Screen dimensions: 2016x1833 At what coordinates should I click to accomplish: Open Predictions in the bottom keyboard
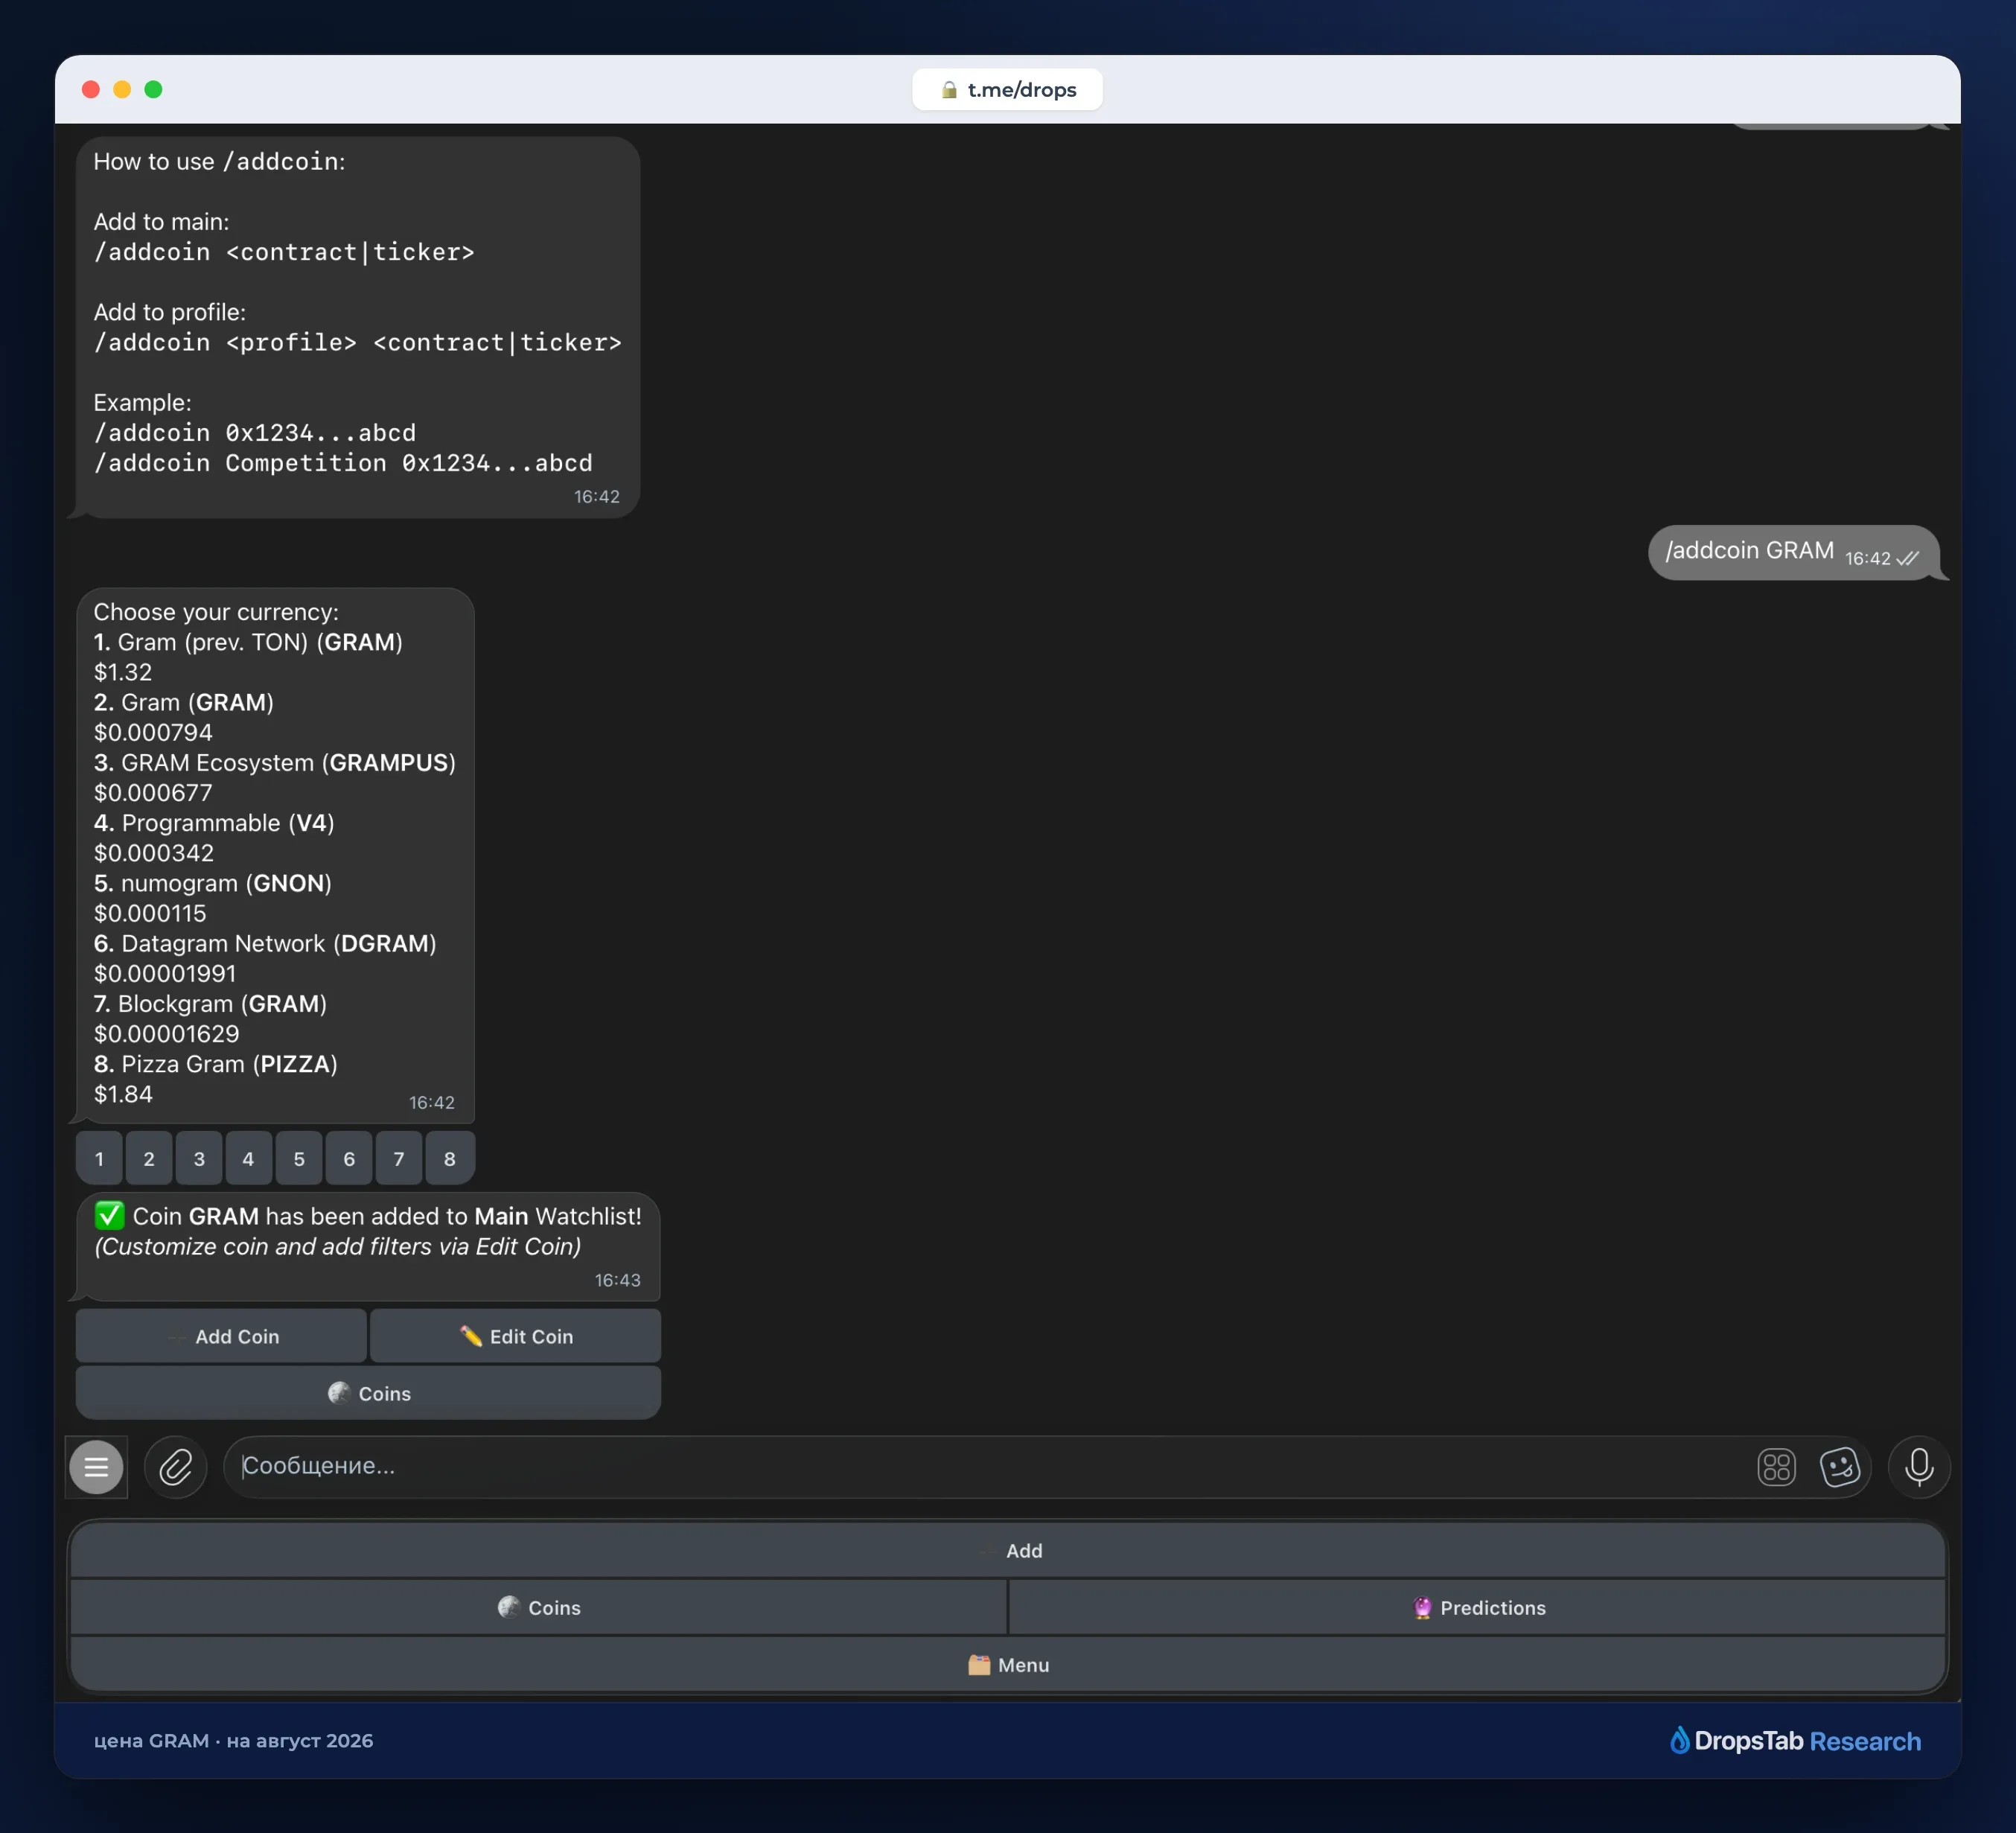click(1477, 1607)
